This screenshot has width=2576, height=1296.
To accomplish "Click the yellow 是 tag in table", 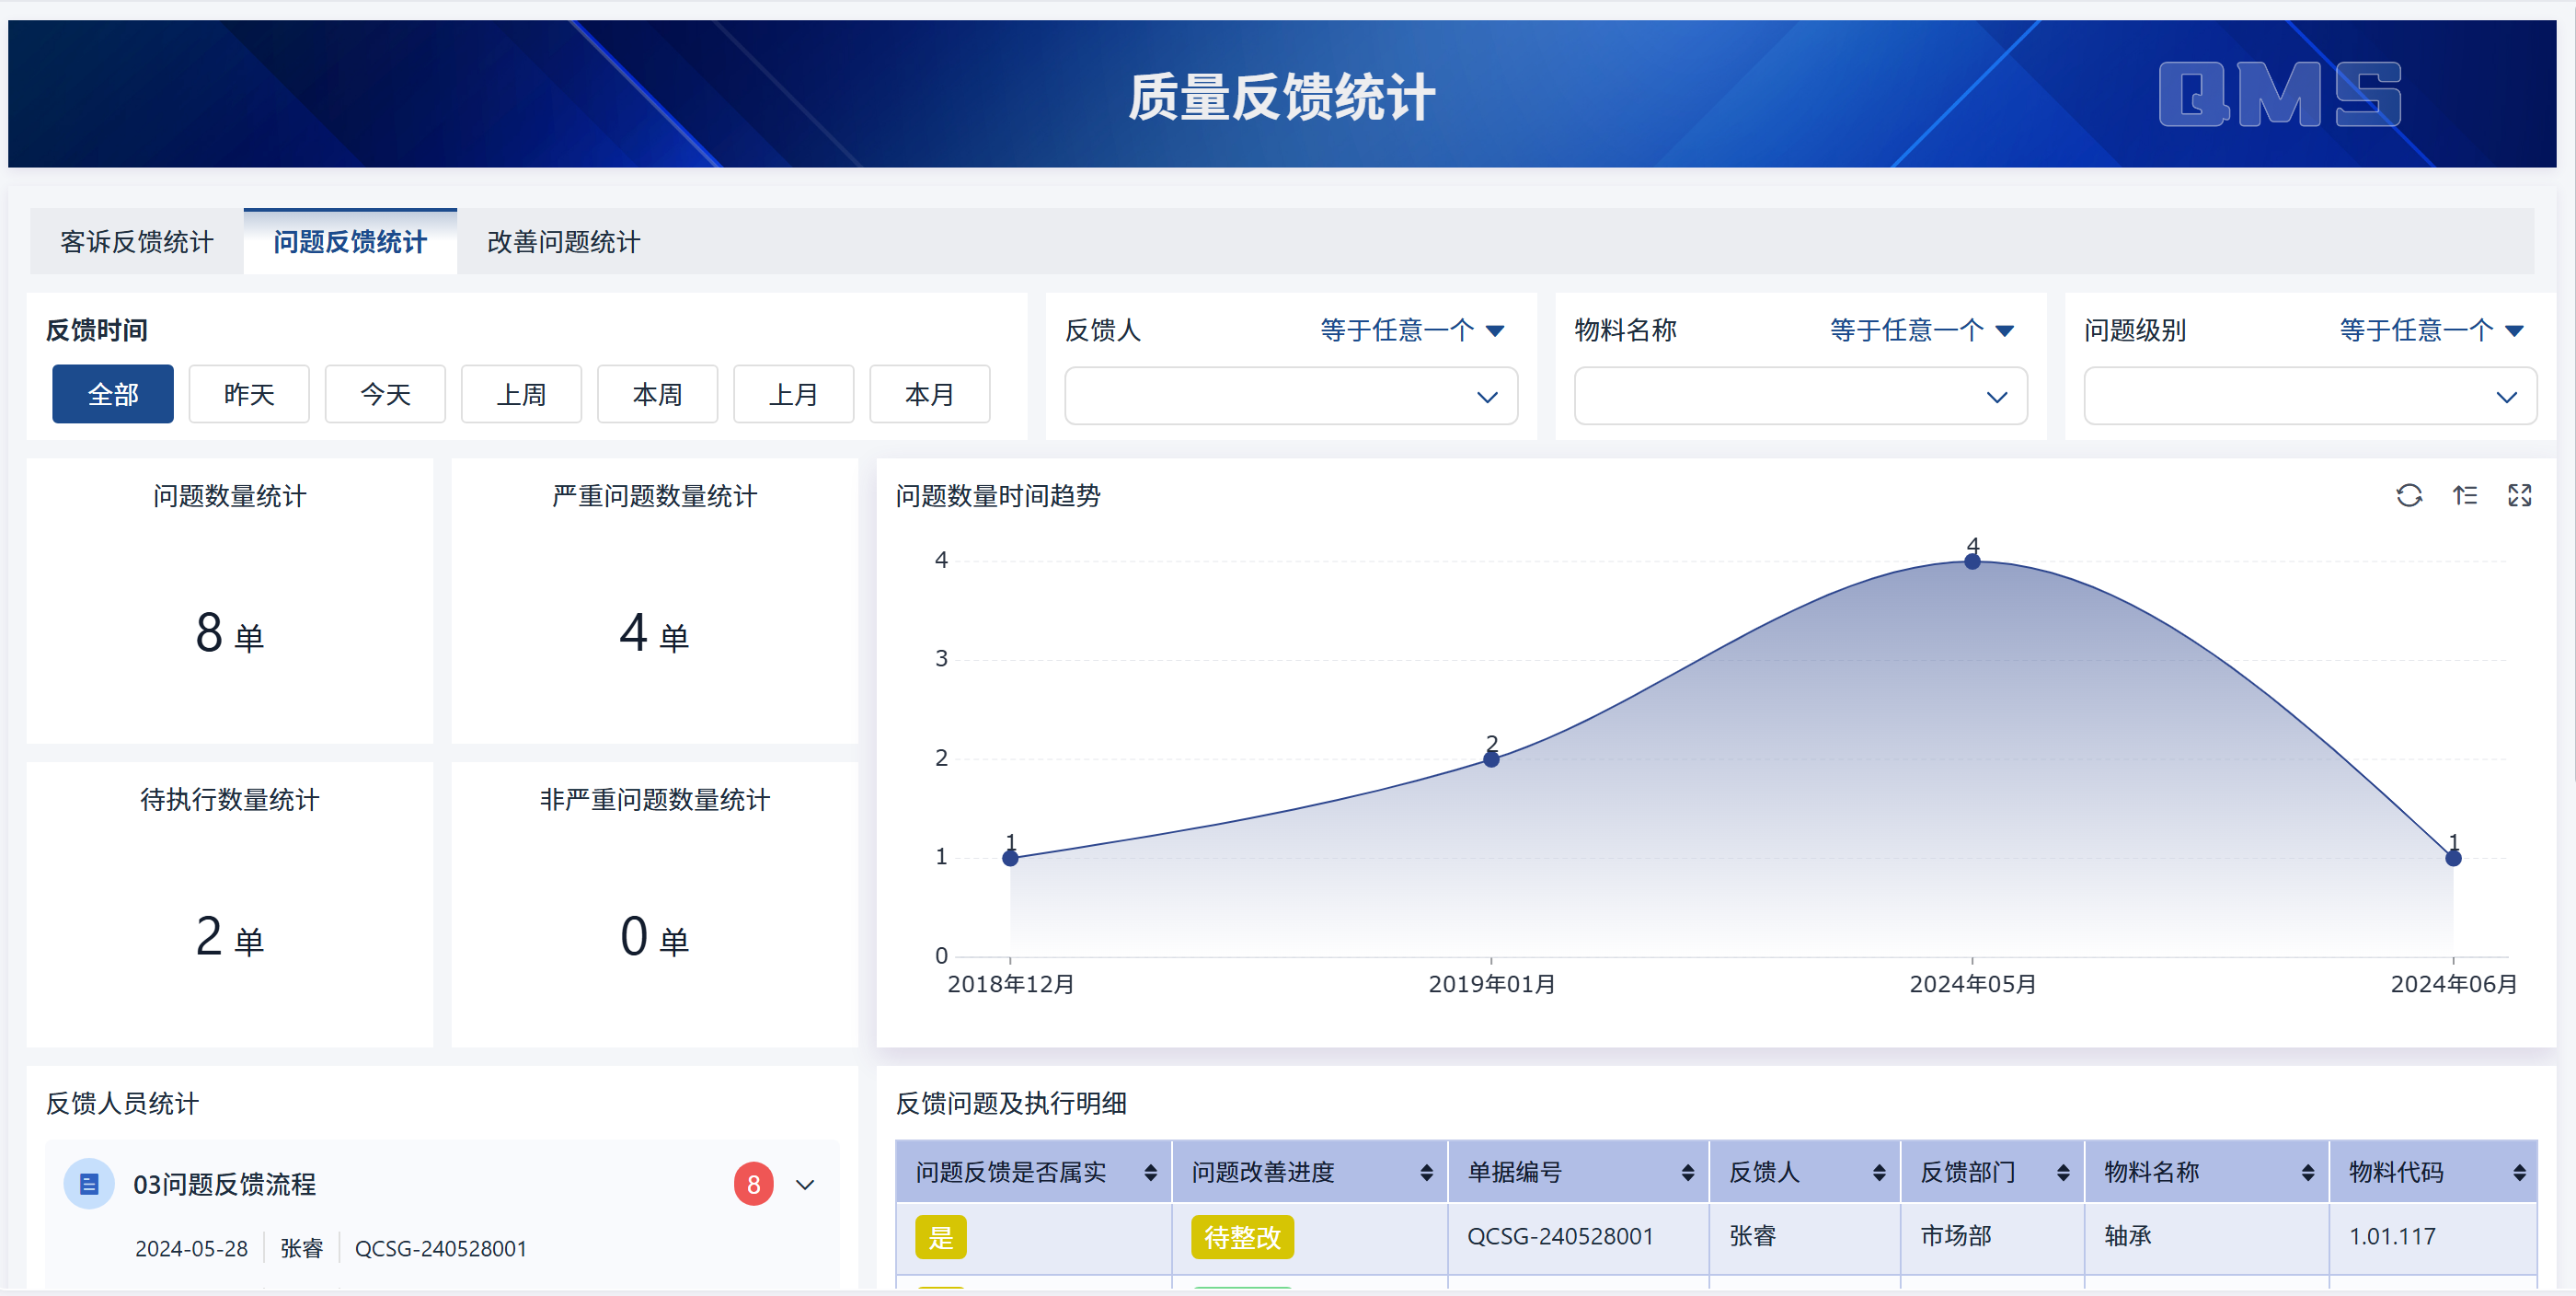I will tap(940, 1237).
